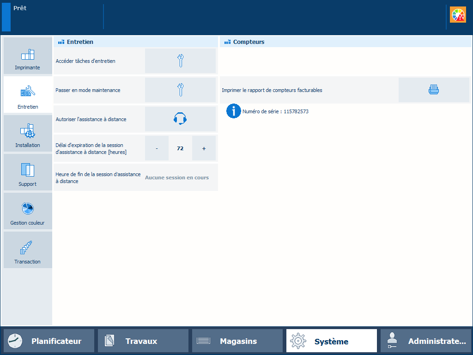Open the Administrateur tab
Screen dimensions: 473x355
point(426,341)
